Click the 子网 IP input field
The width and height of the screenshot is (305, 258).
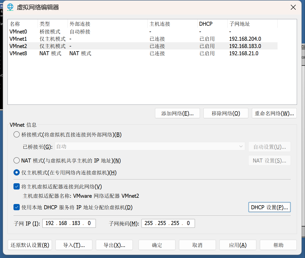click(69, 223)
